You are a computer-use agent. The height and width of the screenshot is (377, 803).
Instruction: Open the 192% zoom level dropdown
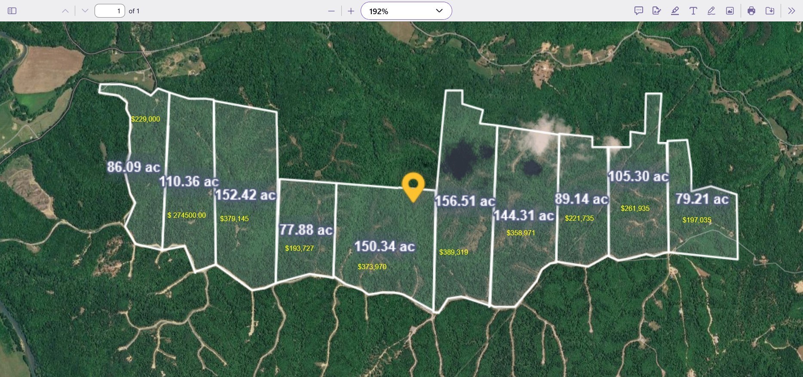point(406,11)
